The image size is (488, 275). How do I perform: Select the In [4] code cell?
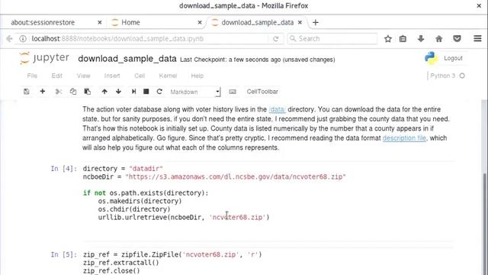[268, 202]
